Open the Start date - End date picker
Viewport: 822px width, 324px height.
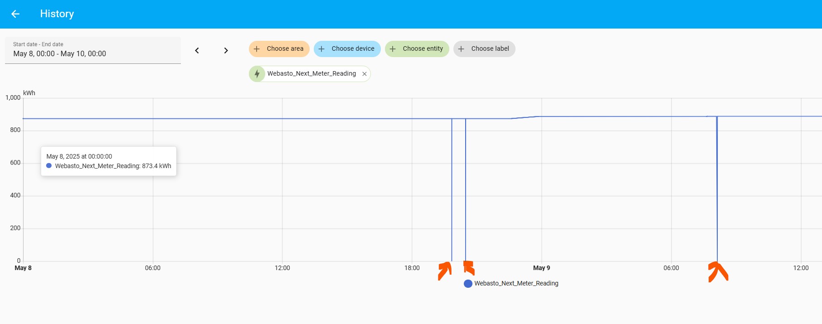[93, 50]
